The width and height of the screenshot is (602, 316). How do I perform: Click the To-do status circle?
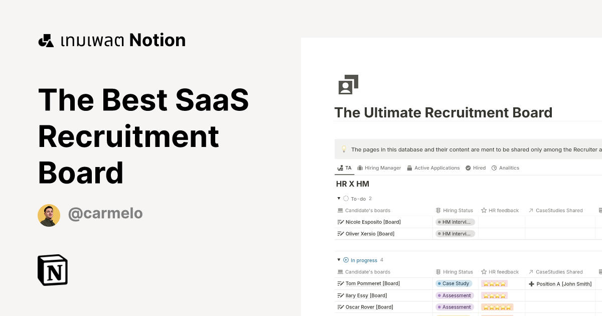(346, 198)
